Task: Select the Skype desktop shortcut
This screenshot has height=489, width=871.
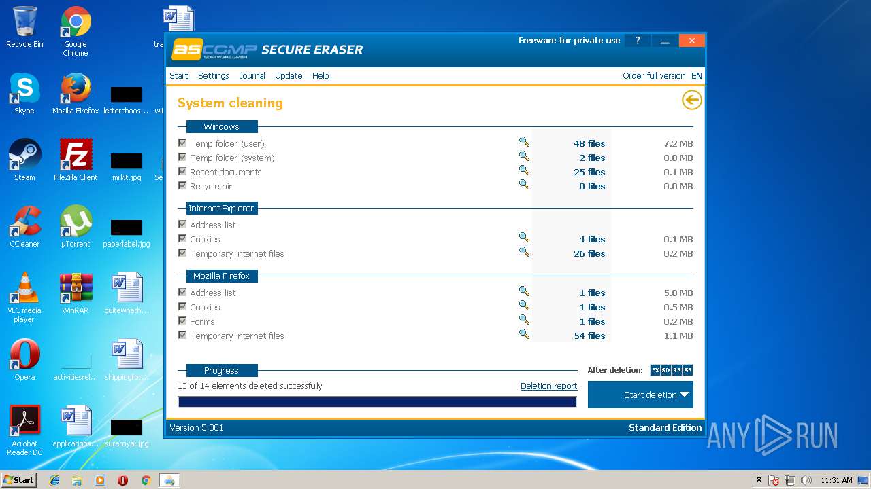Action: tap(24, 94)
